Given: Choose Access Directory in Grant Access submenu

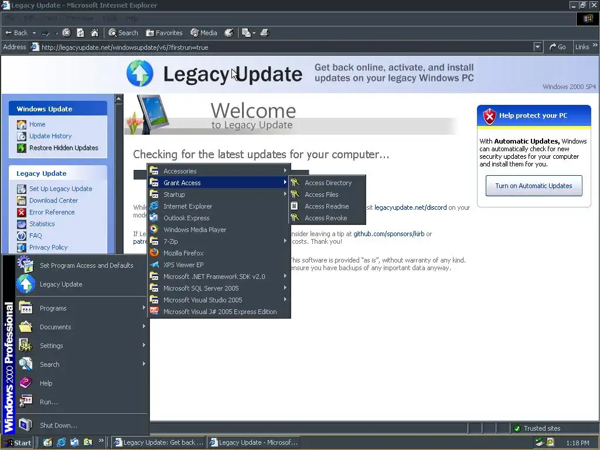Looking at the screenshot, I should [327, 183].
